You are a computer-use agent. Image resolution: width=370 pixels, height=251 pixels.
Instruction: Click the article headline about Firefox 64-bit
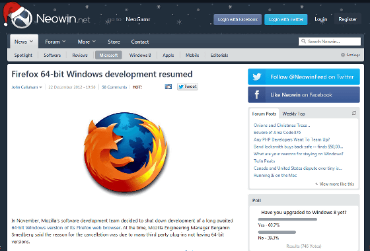tap(102, 74)
